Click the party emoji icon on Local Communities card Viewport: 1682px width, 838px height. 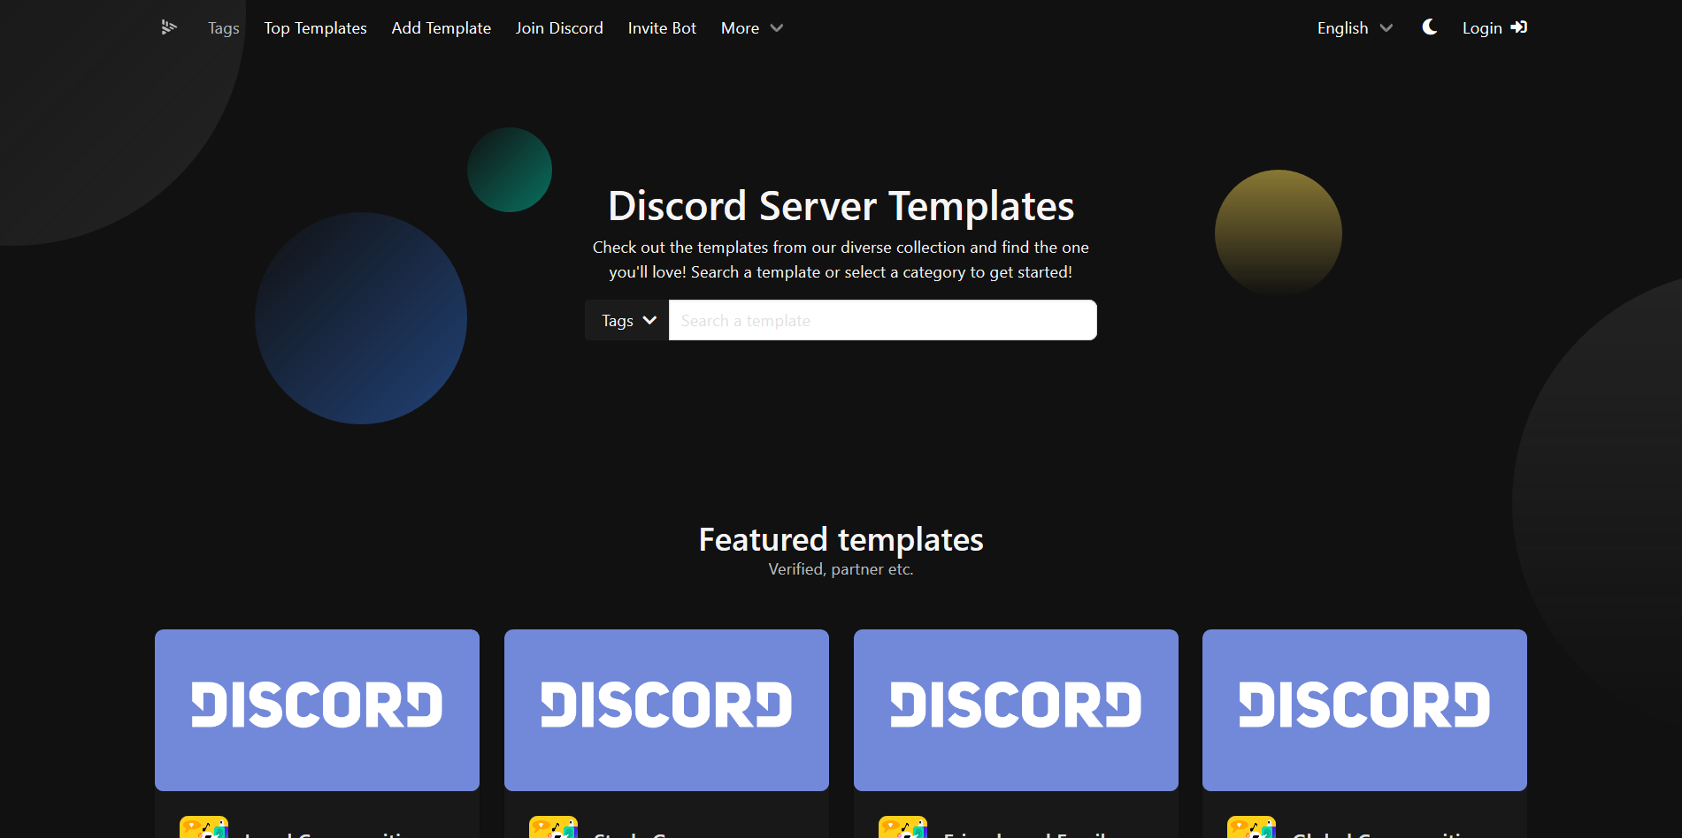pos(204,828)
